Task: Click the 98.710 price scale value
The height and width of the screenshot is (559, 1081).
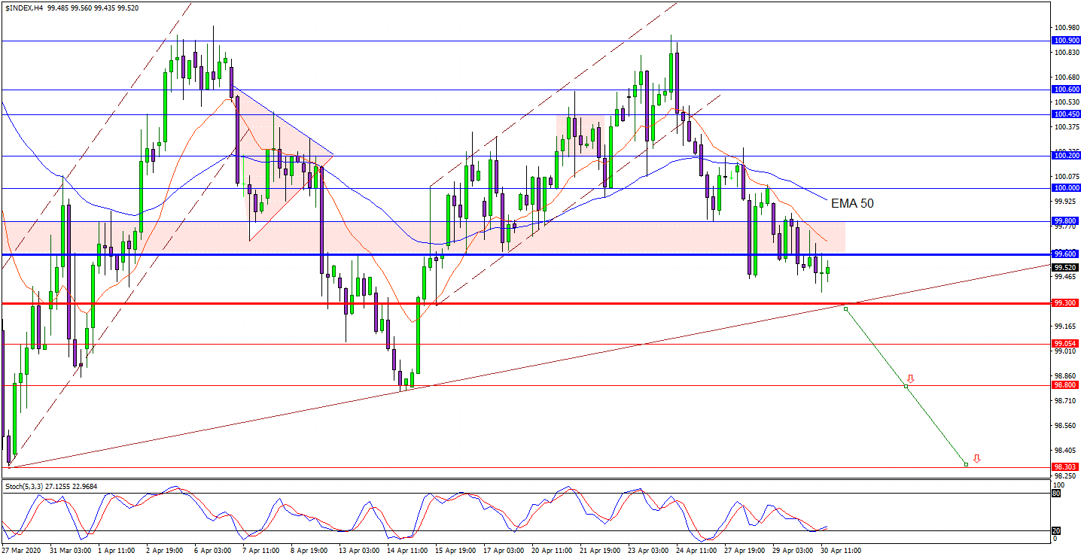Action: (1066, 401)
